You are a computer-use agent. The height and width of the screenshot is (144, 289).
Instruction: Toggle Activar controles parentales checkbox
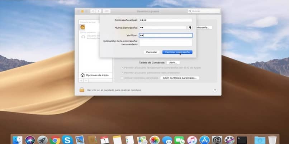[x=122, y=78]
